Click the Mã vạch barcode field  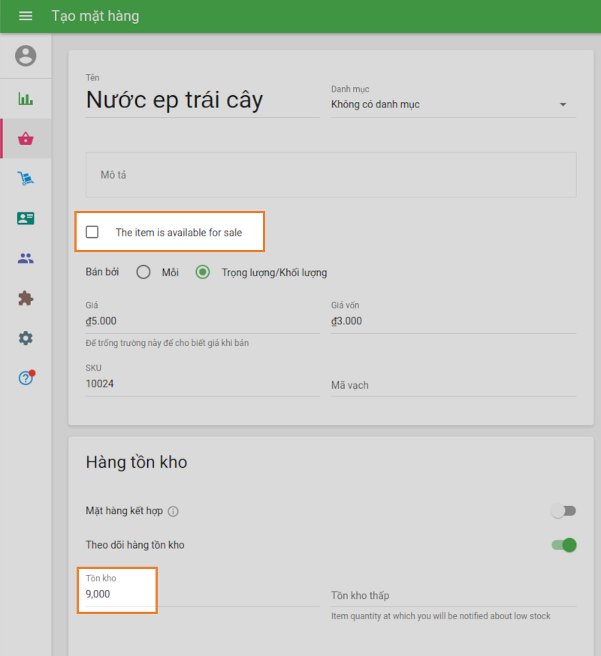(x=453, y=385)
